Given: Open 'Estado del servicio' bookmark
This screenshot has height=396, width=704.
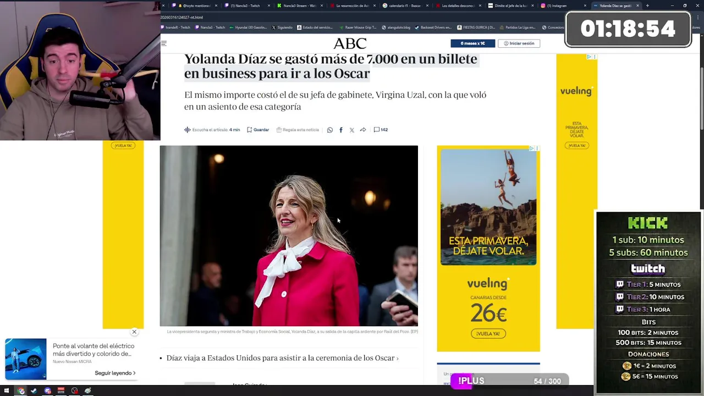Looking at the screenshot, I should [x=315, y=28].
